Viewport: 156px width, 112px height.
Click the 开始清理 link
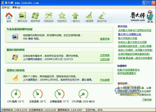pyautogui.click(x=105, y=80)
